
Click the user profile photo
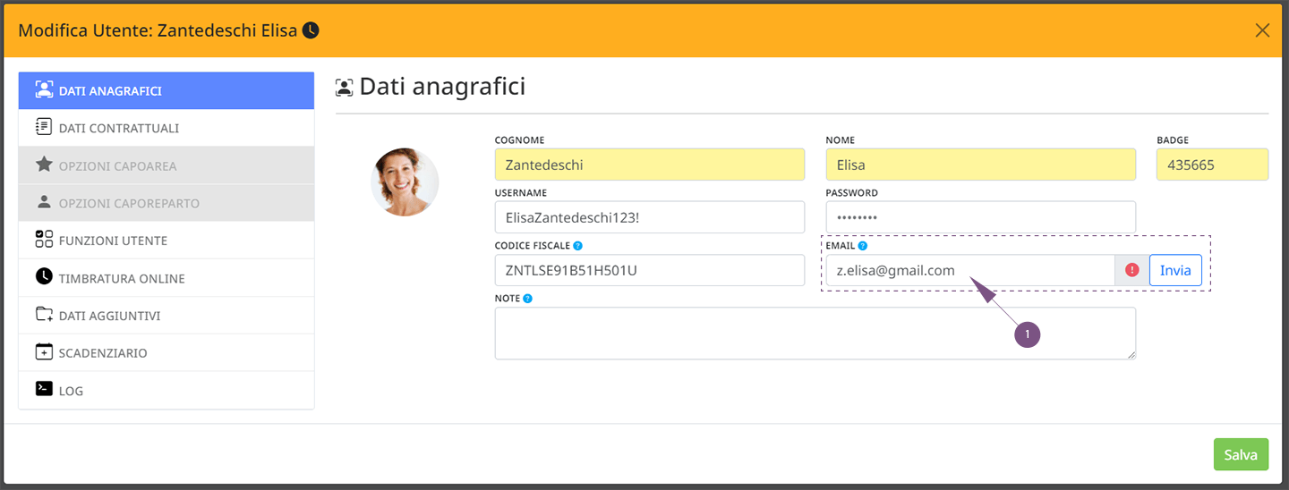[405, 182]
